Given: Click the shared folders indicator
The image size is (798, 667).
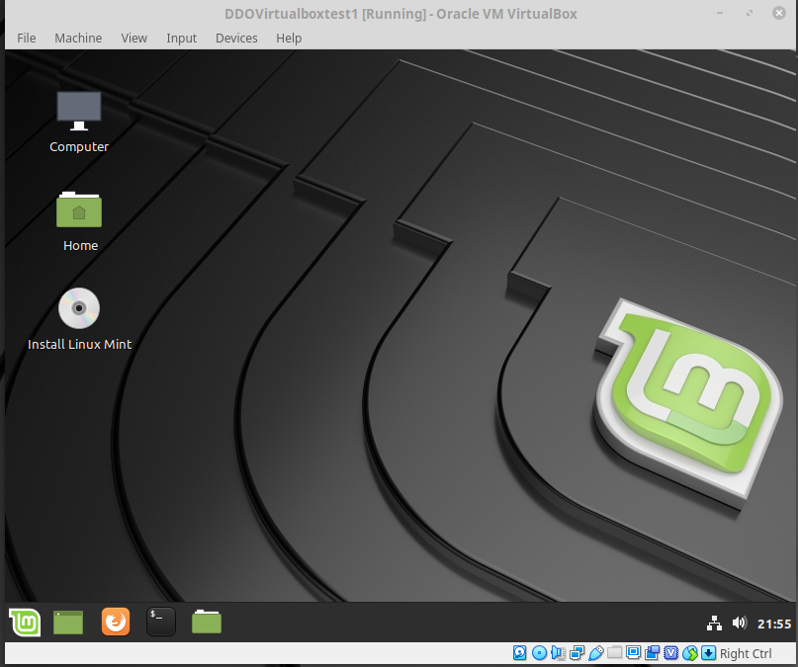Looking at the screenshot, I should 614,652.
